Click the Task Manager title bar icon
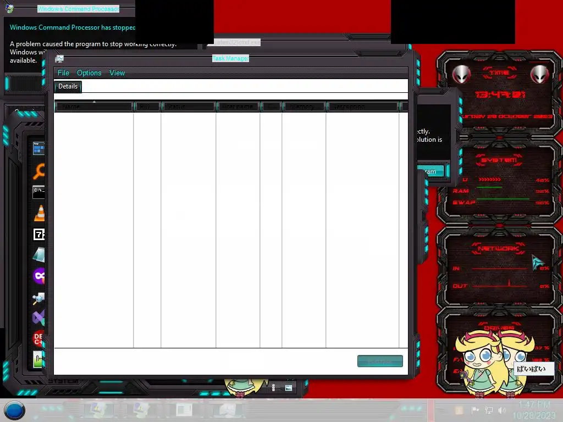563x422 pixels. pyautogui.click(x=59, y=59)
